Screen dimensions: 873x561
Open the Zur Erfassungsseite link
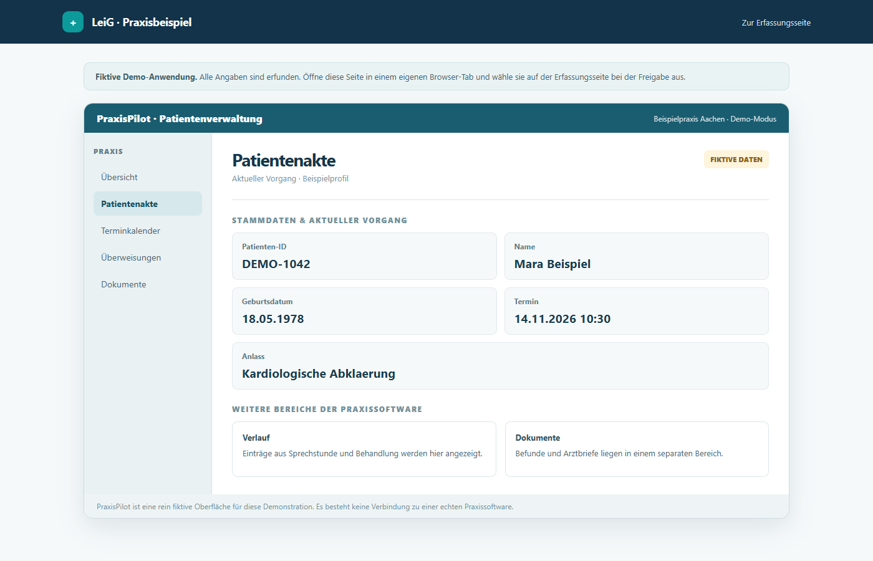(776, 22)
